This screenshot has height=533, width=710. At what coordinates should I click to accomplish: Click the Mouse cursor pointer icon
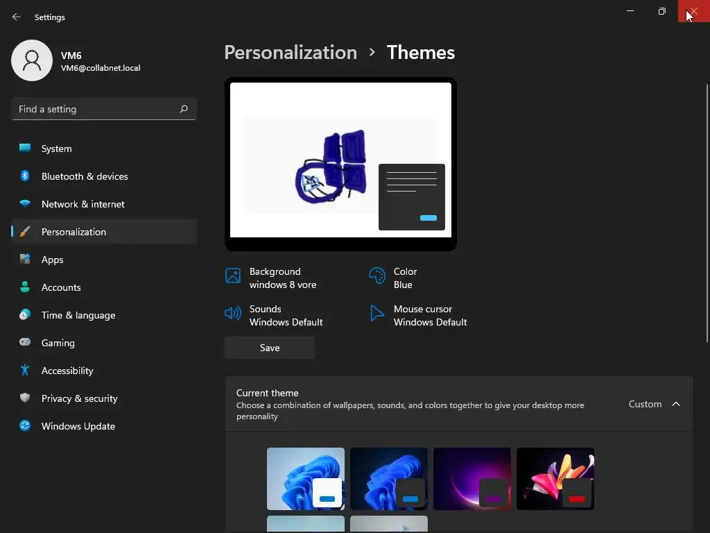[376, 313]
